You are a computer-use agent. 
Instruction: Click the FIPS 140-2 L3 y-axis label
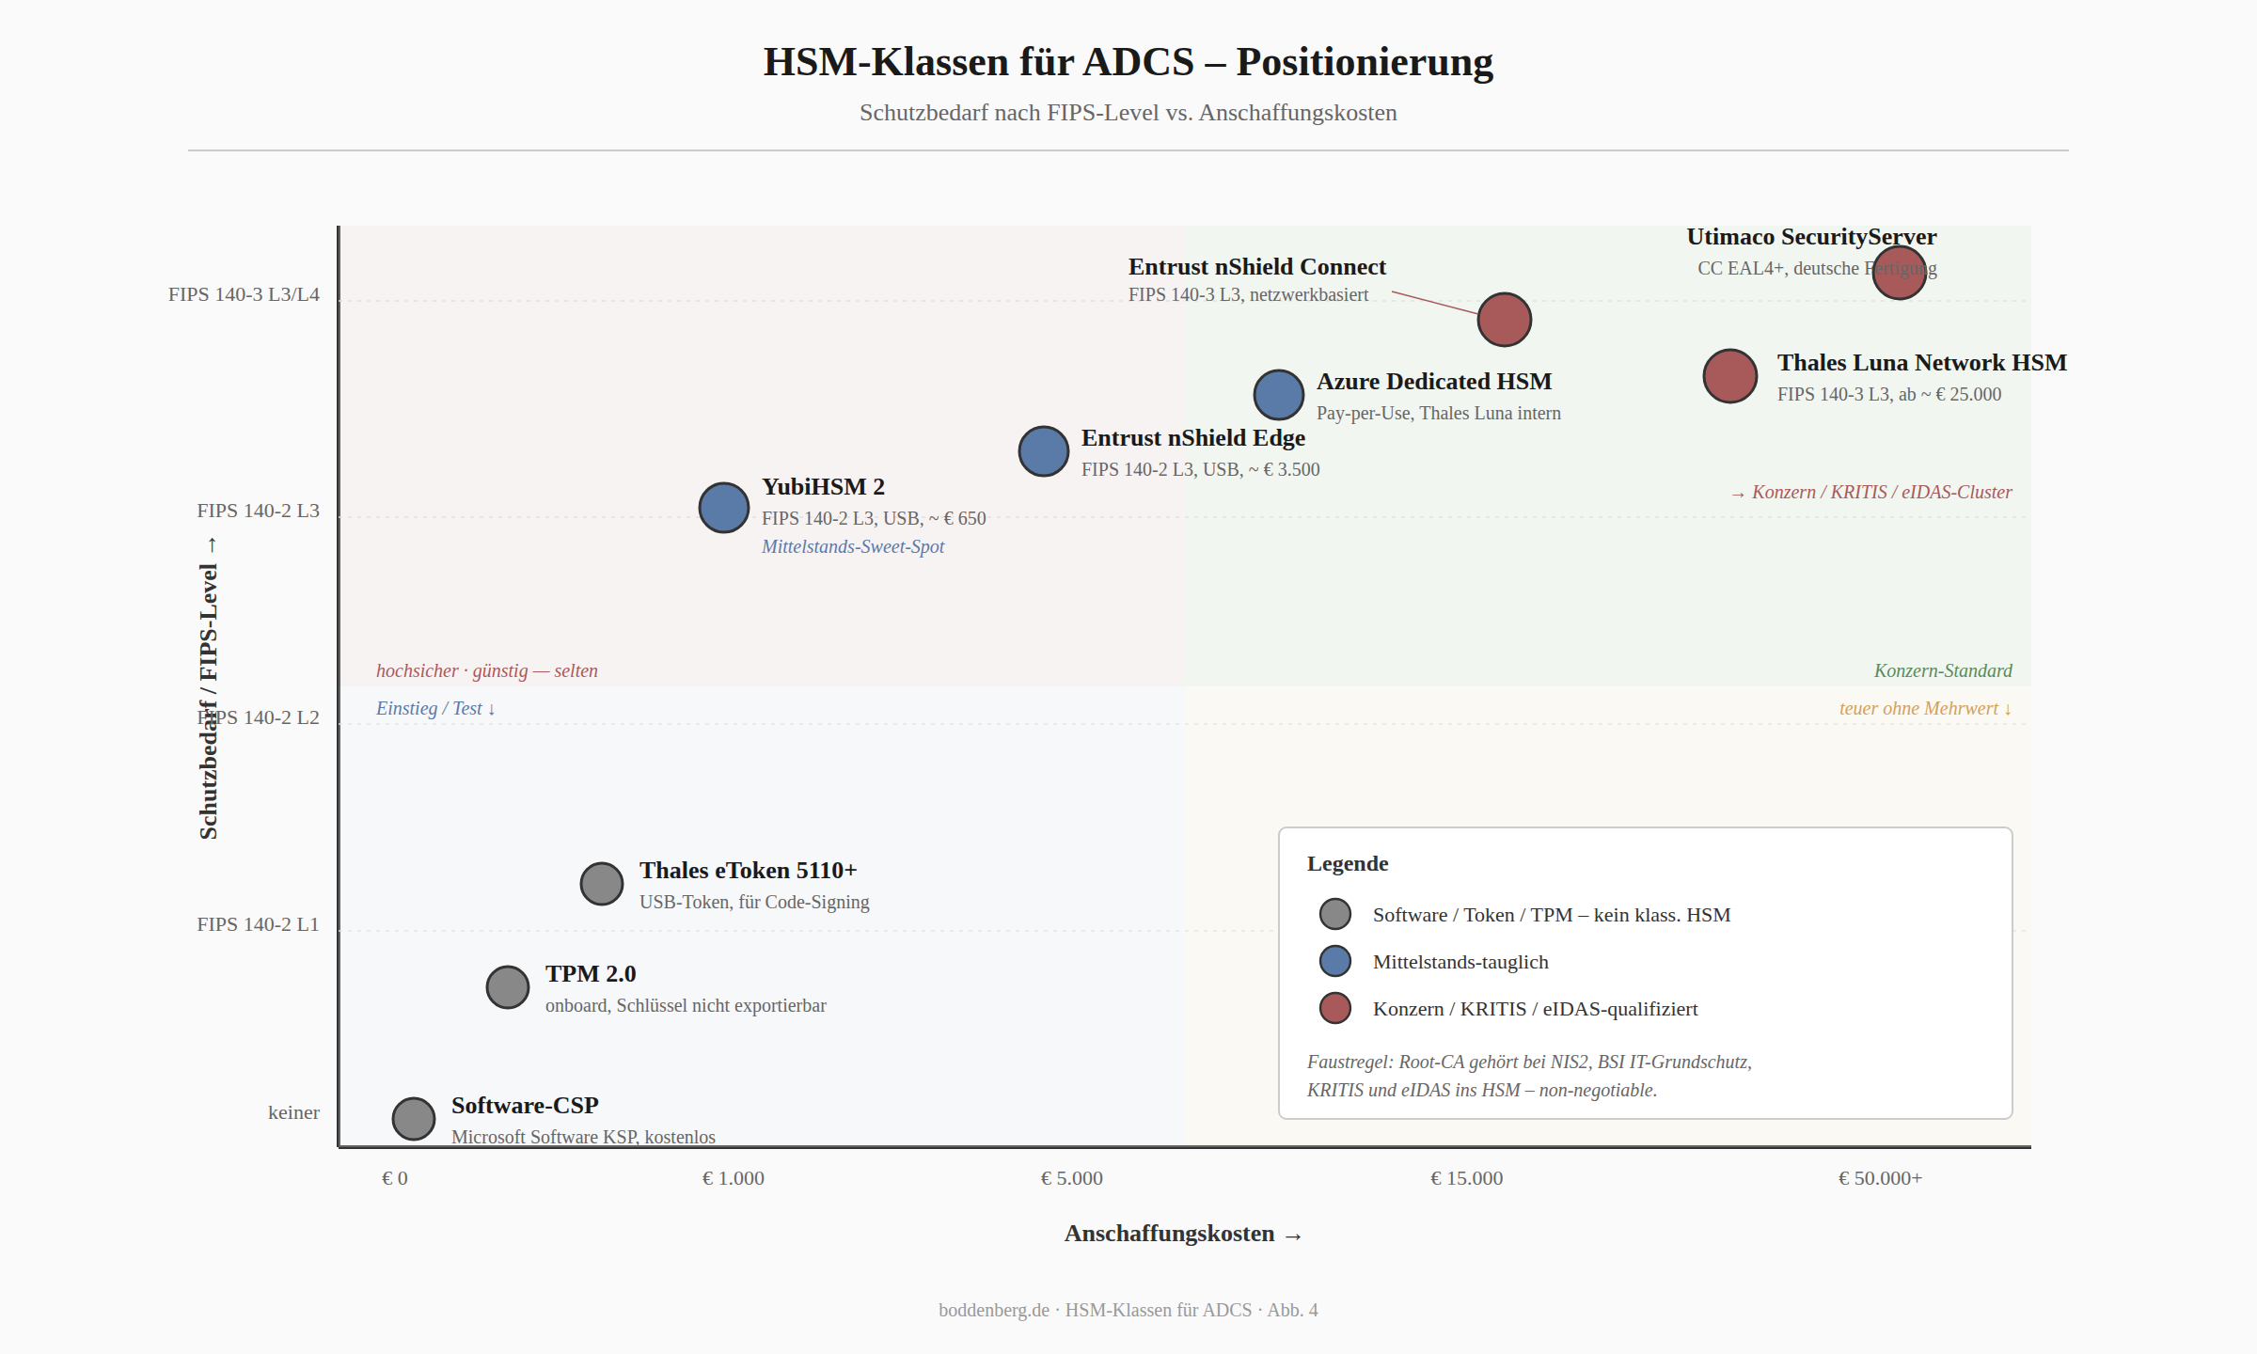click(x=258, y=511)
